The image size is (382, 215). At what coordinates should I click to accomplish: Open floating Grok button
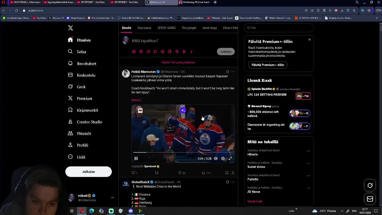click(x=370, y=185)
